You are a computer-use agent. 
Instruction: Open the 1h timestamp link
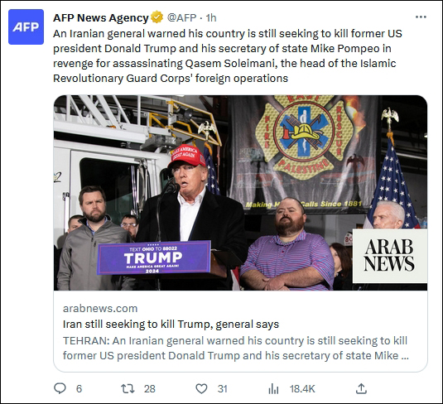pyautogui.click(x=211, y=17)
